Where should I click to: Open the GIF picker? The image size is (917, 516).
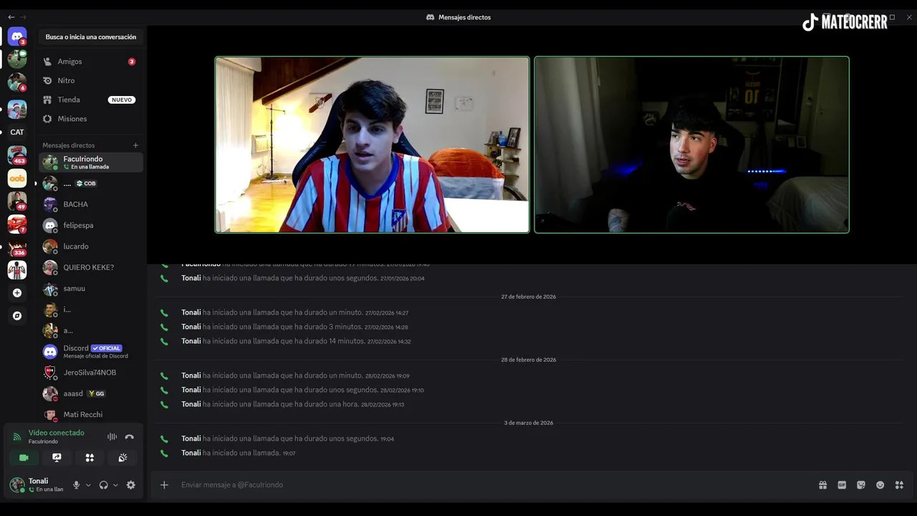[x=842, y=485]
